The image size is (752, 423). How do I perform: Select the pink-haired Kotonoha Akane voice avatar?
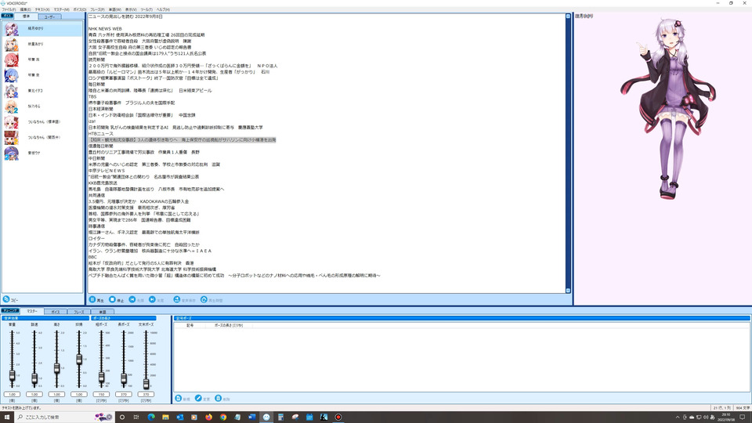click(x=11, y=60)
